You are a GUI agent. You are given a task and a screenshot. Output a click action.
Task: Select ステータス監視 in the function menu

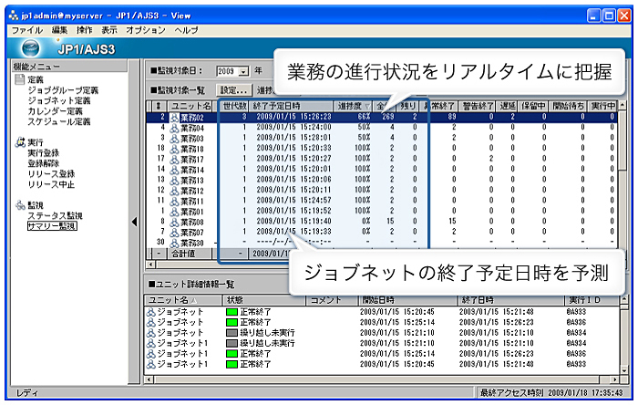55,215
